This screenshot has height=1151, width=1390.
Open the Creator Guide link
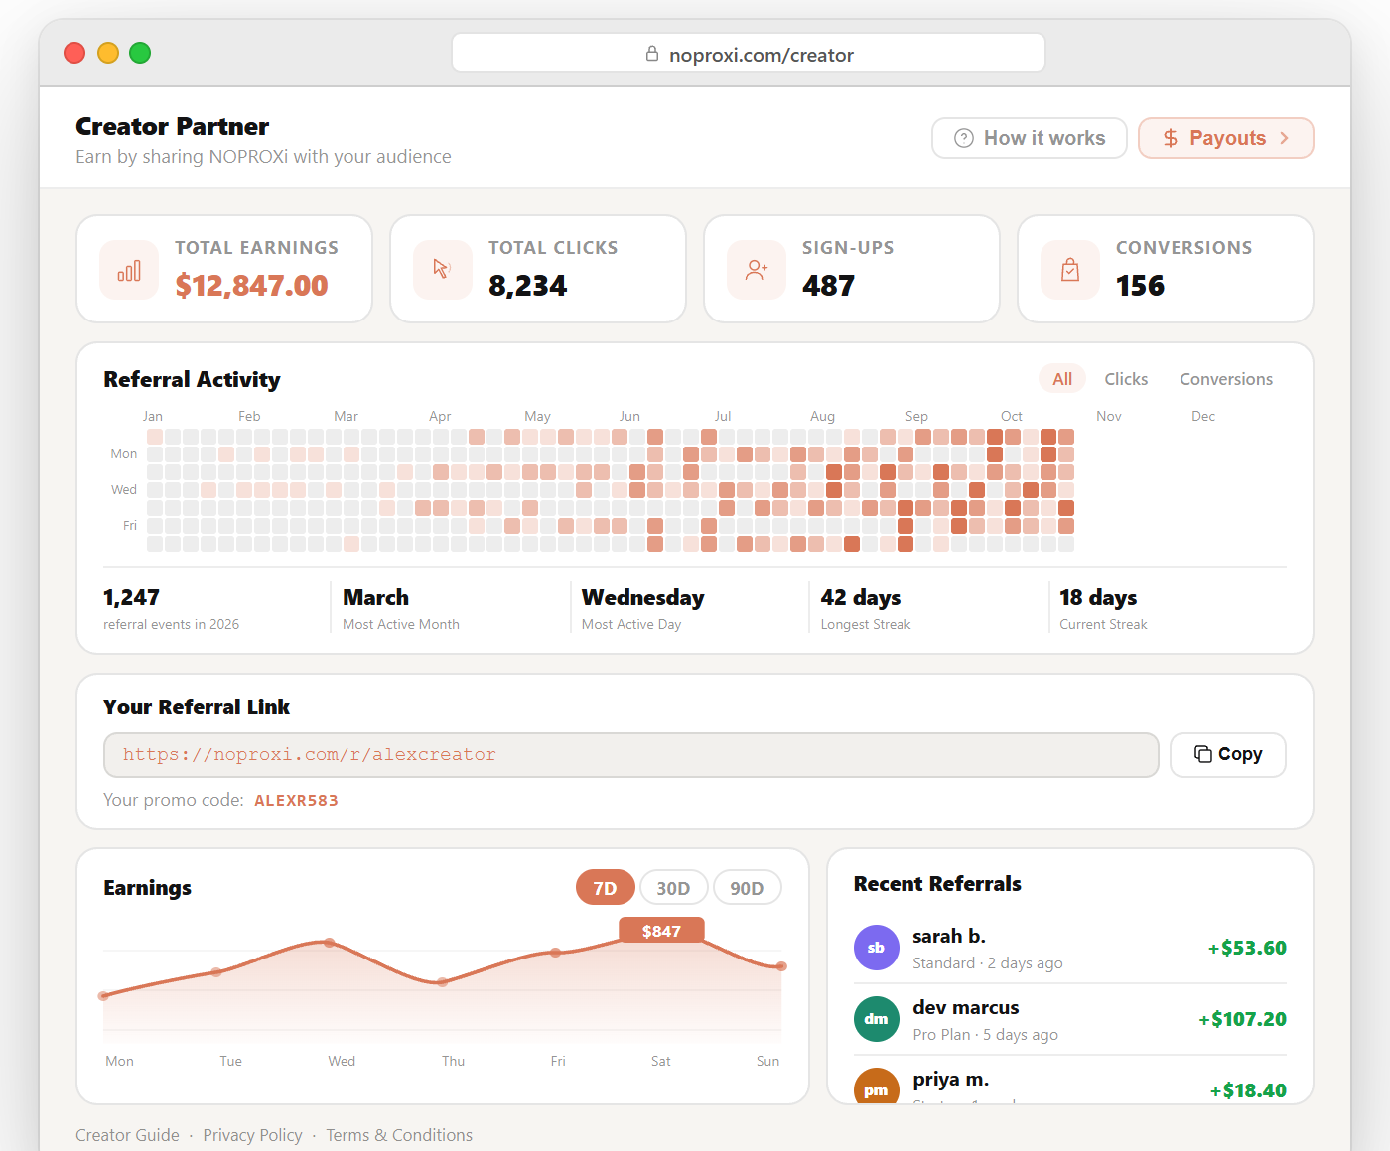pyautogui.click(x=127, y=1135)
